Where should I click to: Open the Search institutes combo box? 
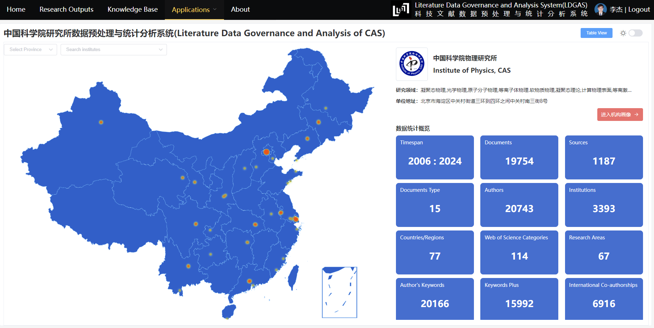pos(114,50)
